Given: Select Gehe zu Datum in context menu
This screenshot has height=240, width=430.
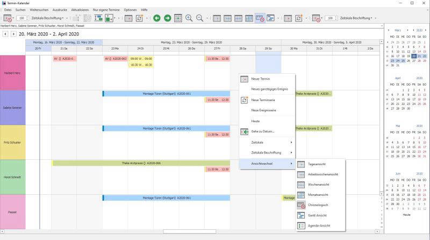Looking at the screenshot, I should tap(262, 131).
